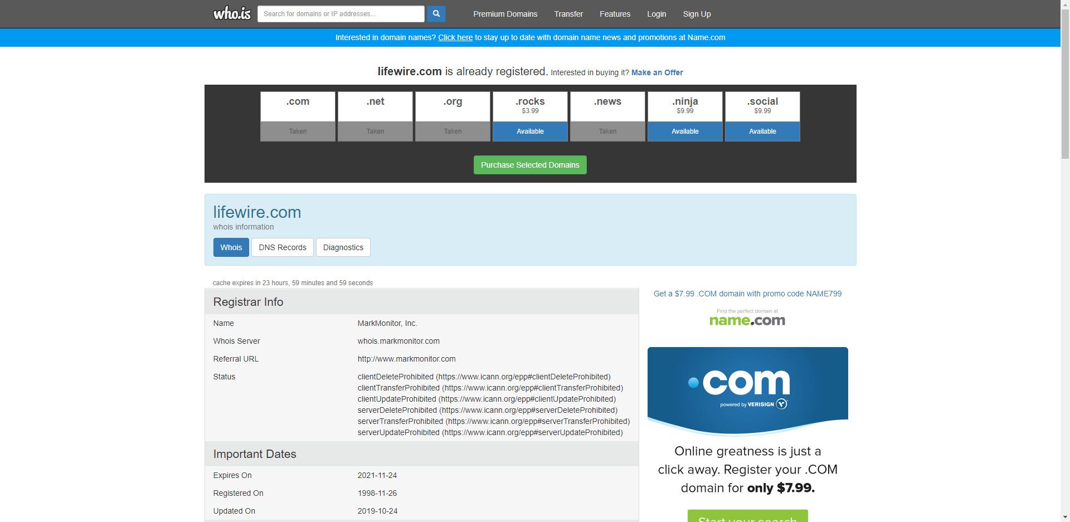Click the serverDeleteProhibited status line
Image resolution: width=1070 pixels, height=522 pixels.
click(x=488, y=410)
